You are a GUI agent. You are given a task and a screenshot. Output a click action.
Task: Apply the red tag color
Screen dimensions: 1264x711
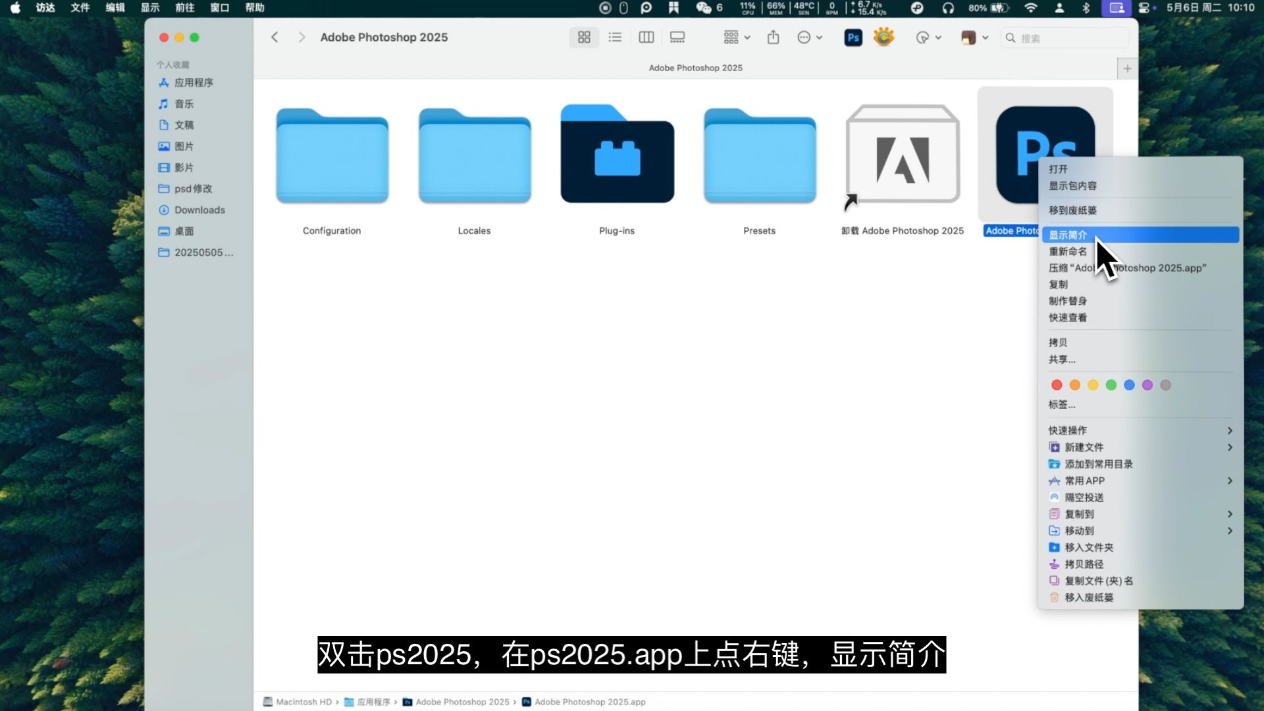tap(1057, 385)
